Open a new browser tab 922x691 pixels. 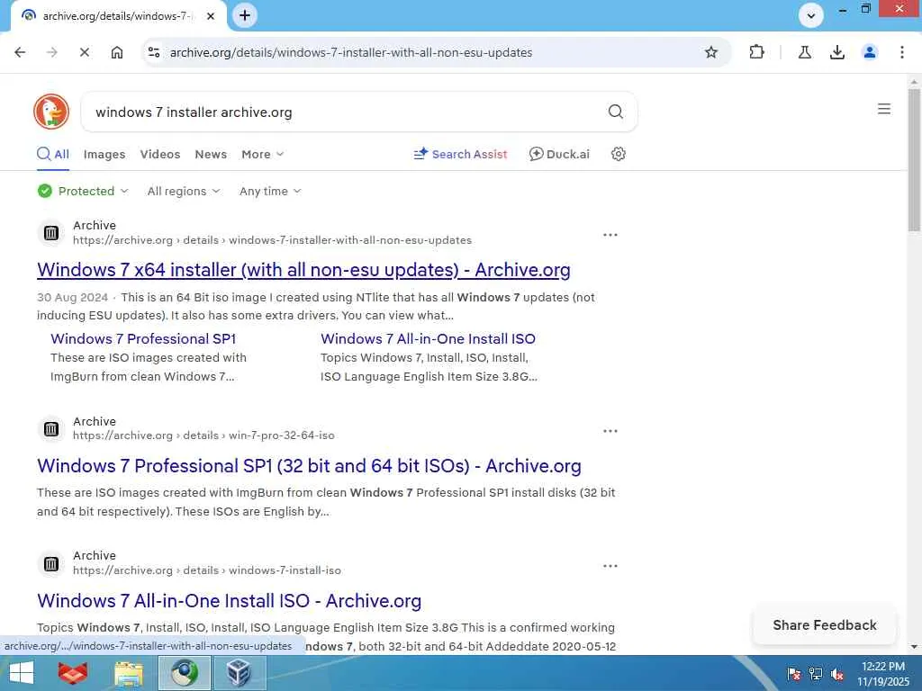(x=245, y=16)
